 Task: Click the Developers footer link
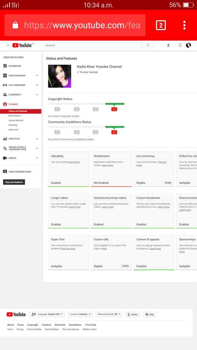click(x=75, y=325)
